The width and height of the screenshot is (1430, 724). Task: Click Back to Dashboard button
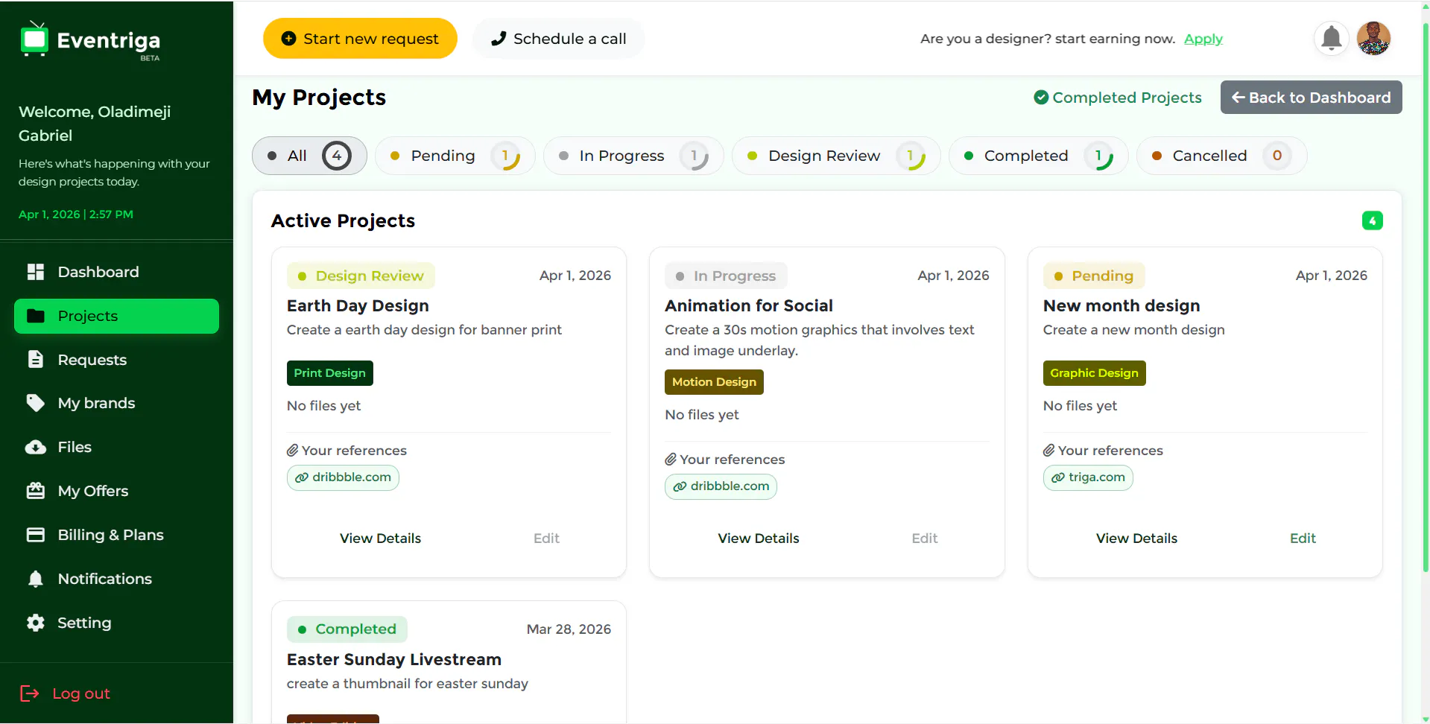click(x=1311, y=98)
